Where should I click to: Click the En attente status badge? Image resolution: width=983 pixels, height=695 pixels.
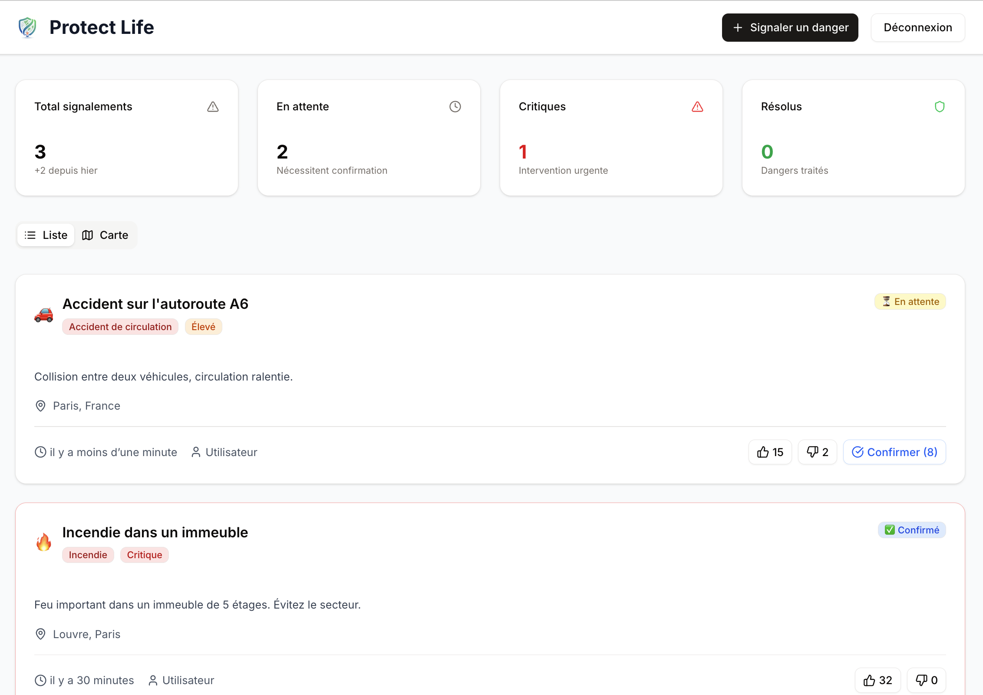pyautogui.click(x=910, y=301)
